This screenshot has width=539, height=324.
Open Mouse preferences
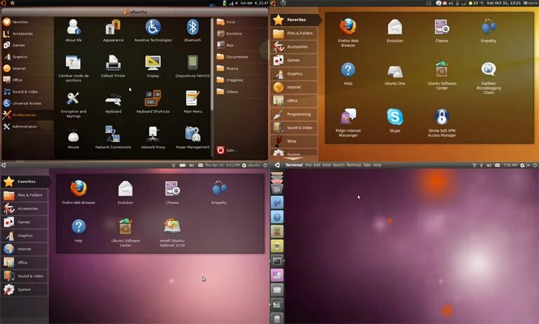click(73, 139)
